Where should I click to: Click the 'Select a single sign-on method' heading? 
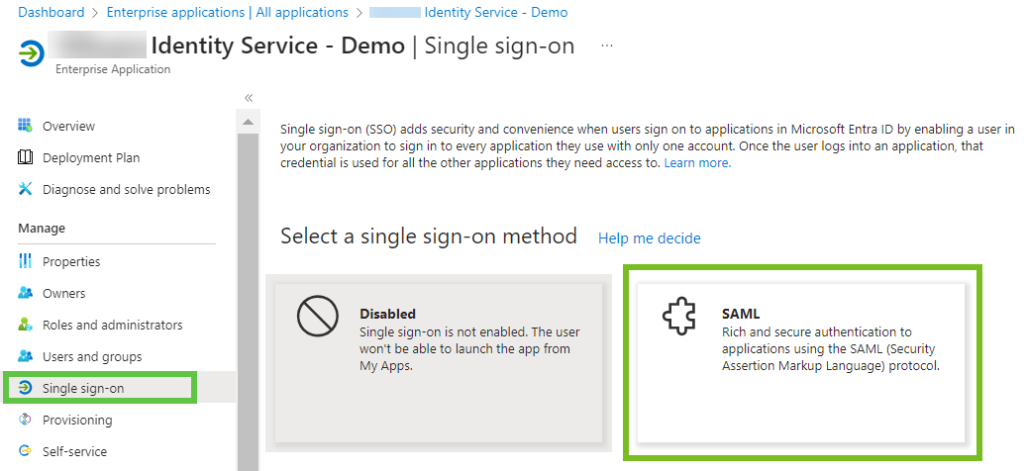(429, 236)
